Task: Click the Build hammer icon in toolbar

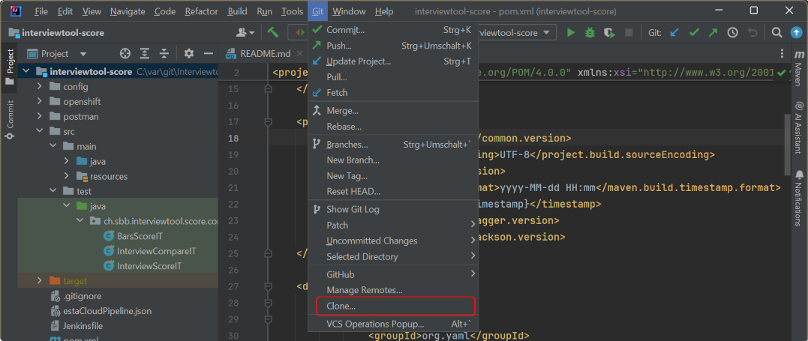Action: tap(272, 32)
